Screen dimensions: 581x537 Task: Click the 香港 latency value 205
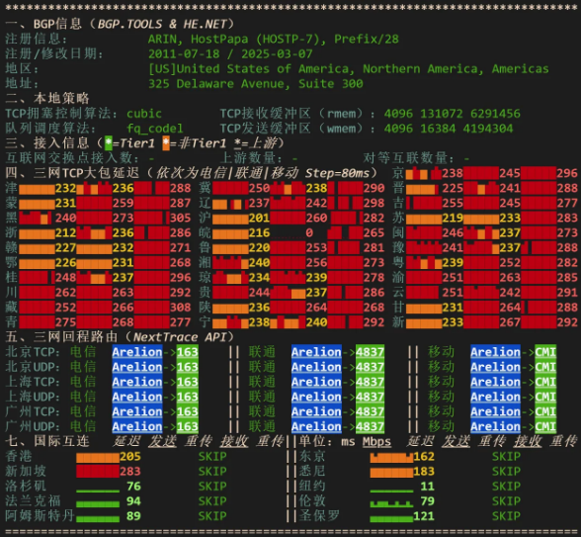coord(130,456)
